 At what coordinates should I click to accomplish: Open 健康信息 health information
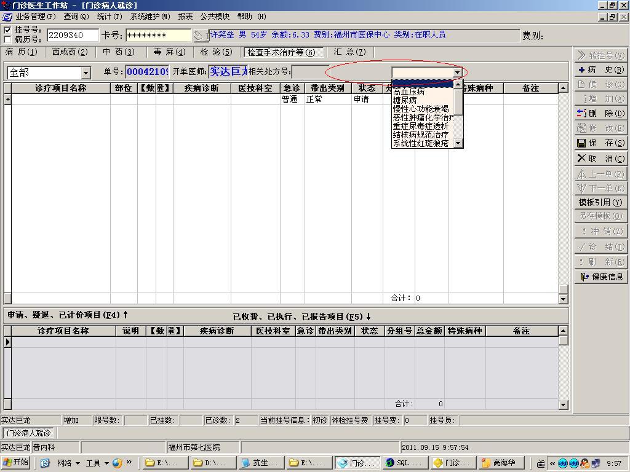[x=600, y=277]
